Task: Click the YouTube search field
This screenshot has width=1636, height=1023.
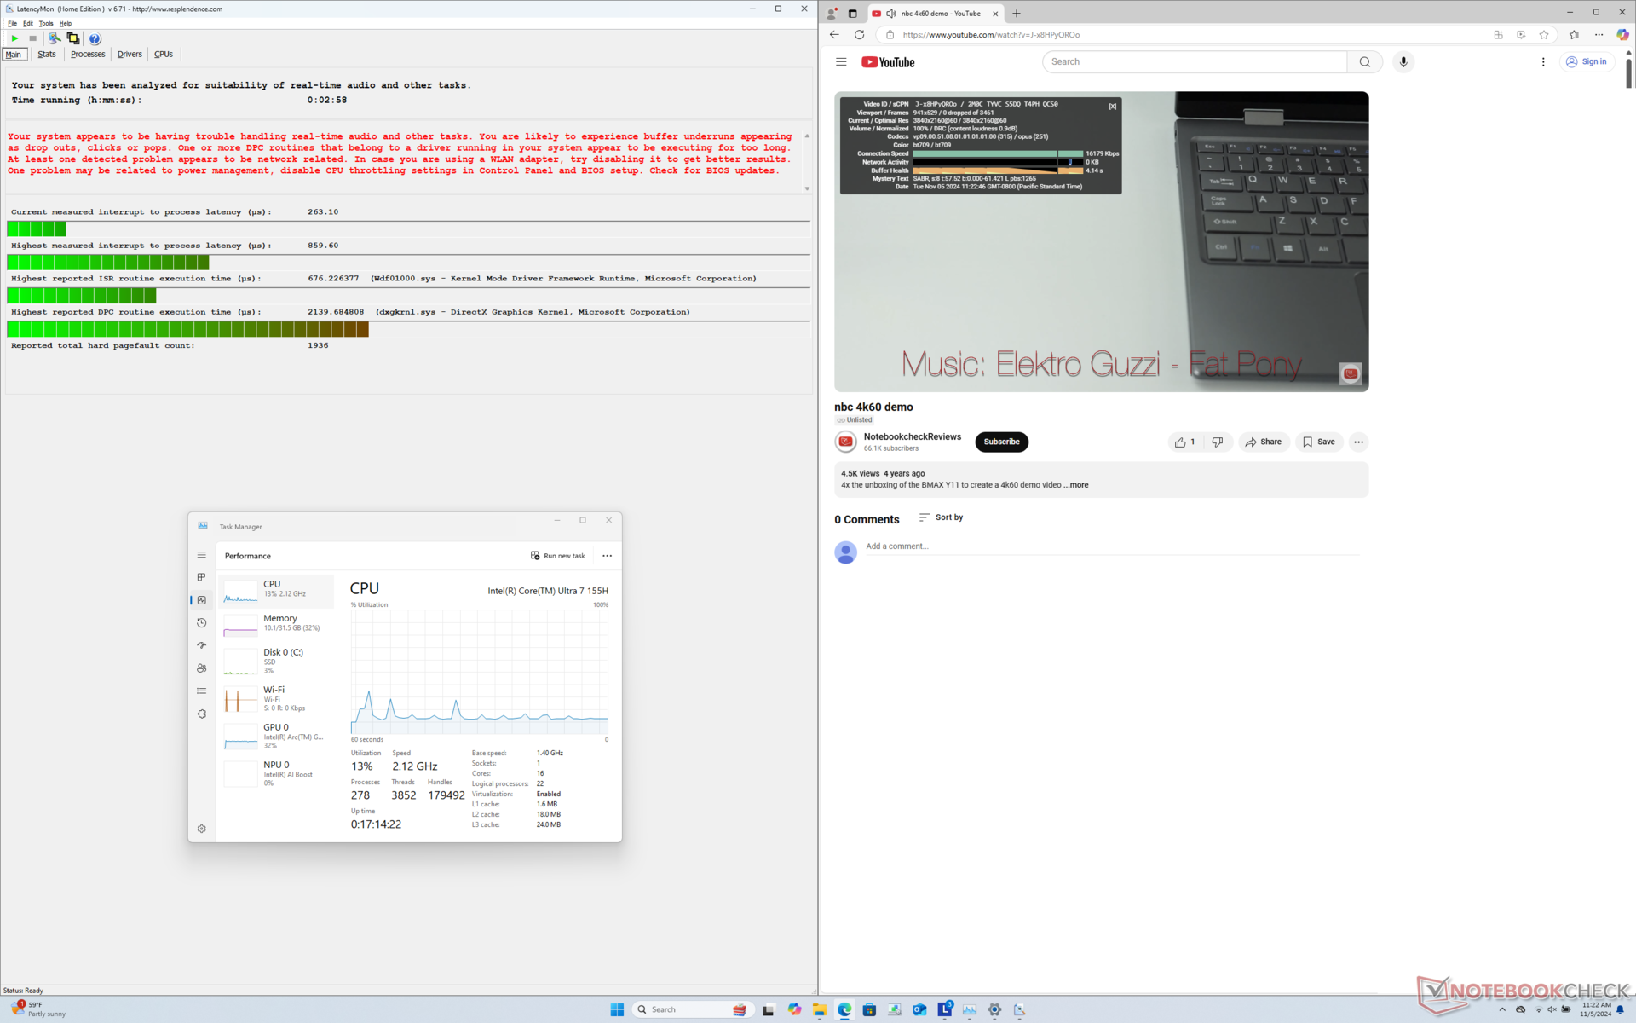Action: (1195, 62)
